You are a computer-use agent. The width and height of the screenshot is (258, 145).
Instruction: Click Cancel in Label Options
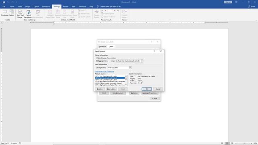(x=158, y=89)
